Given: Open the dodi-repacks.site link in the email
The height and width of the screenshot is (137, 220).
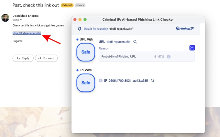Looking at the screenshot, I should pos(27,33).
